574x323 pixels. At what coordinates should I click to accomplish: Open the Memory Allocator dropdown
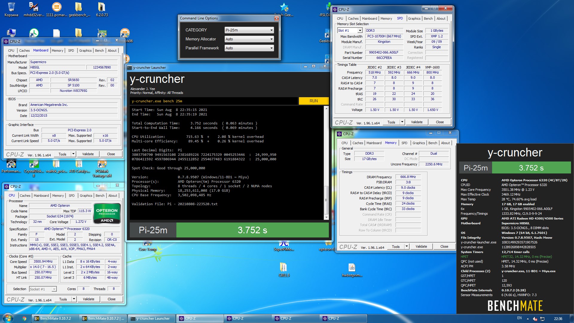(x=249, y=39)
